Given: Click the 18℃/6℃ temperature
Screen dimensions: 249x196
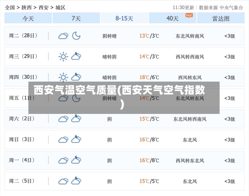Looking at the screenshot, I should click(149, 77).
